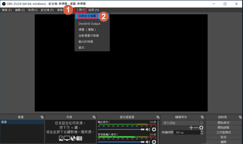The image size is (243, 144).
Task: Click the 麥克風/輸入音效 1 label
Action: point(108,135)
